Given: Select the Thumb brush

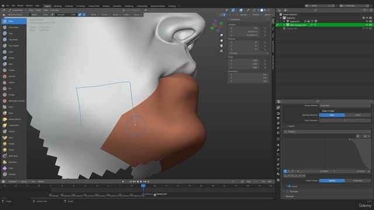Looking at the screenshot, I should [x=14, y=131].
